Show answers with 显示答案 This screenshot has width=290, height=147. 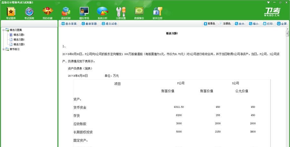coord(69,24)
